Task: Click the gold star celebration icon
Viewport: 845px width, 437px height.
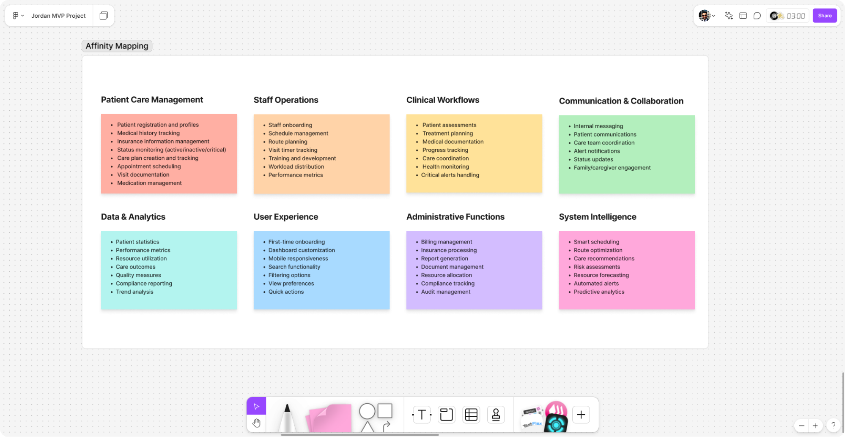Action: (781, 16)
